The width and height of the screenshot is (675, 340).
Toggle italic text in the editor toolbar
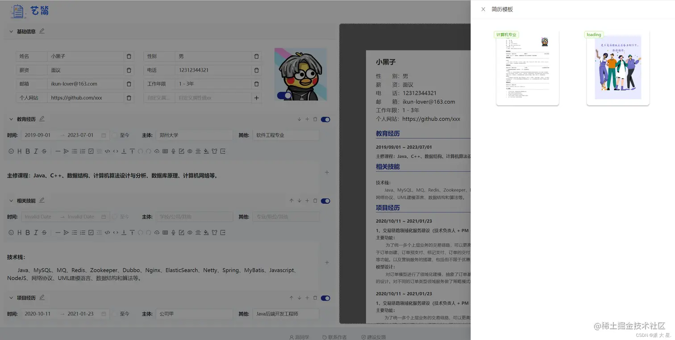click(36, 151)
